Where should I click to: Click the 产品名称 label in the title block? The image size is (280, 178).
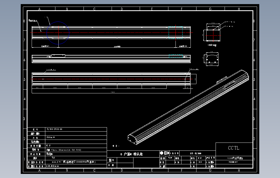[x=211, y=158]
